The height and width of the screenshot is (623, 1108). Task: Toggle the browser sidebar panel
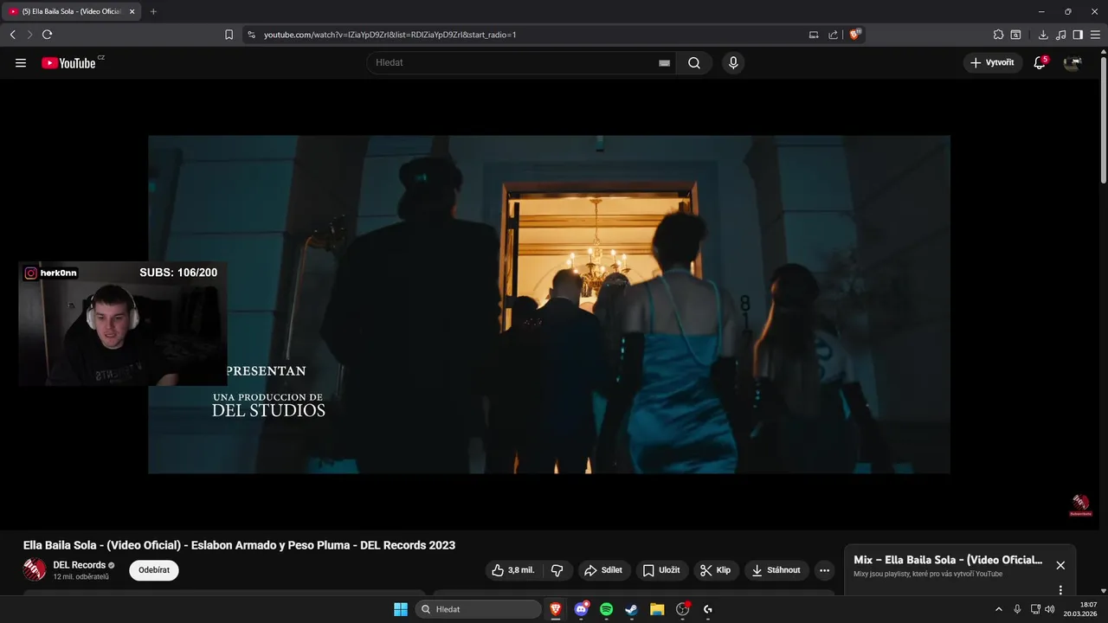pyautogui.click(x=1078, y=35)
